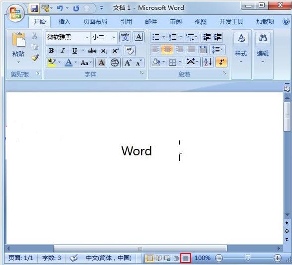Apply distributed alignment
The height and width of the screenshot is (265, 292).
tap(203, 50)
